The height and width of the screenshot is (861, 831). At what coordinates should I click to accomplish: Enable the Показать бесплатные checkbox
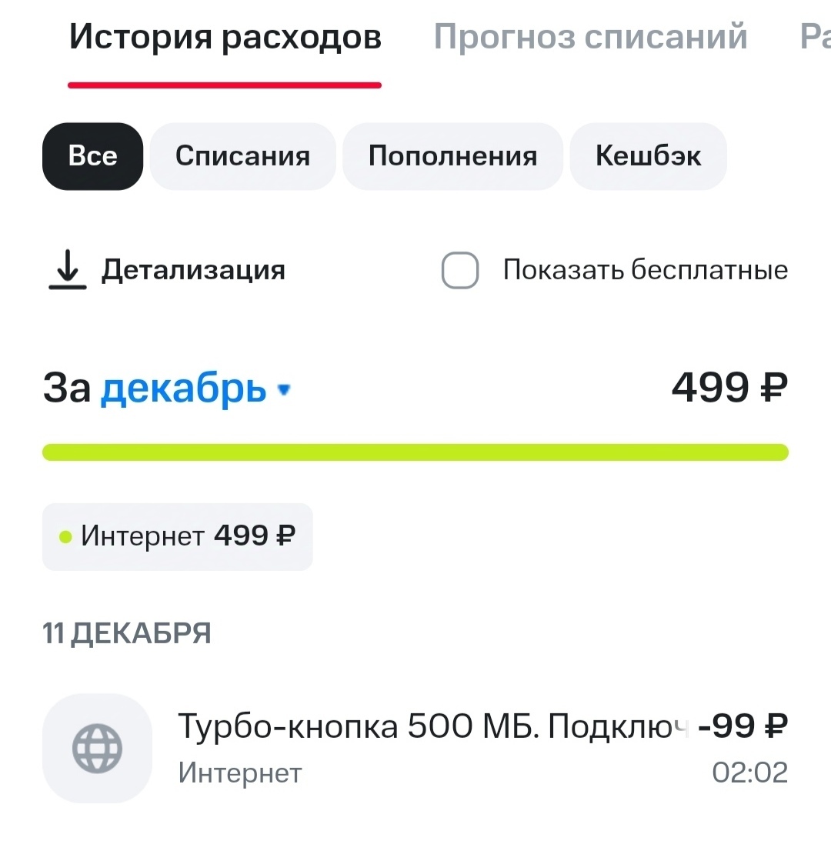click(460, 271)
